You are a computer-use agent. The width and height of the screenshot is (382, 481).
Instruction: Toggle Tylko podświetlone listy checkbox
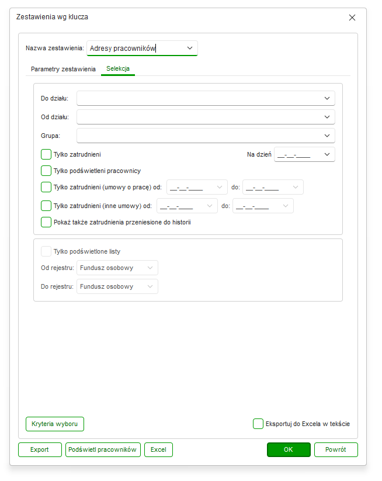tap(46, 251)
